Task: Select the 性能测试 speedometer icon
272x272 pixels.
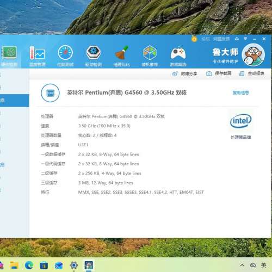Action: coord(65,56)
